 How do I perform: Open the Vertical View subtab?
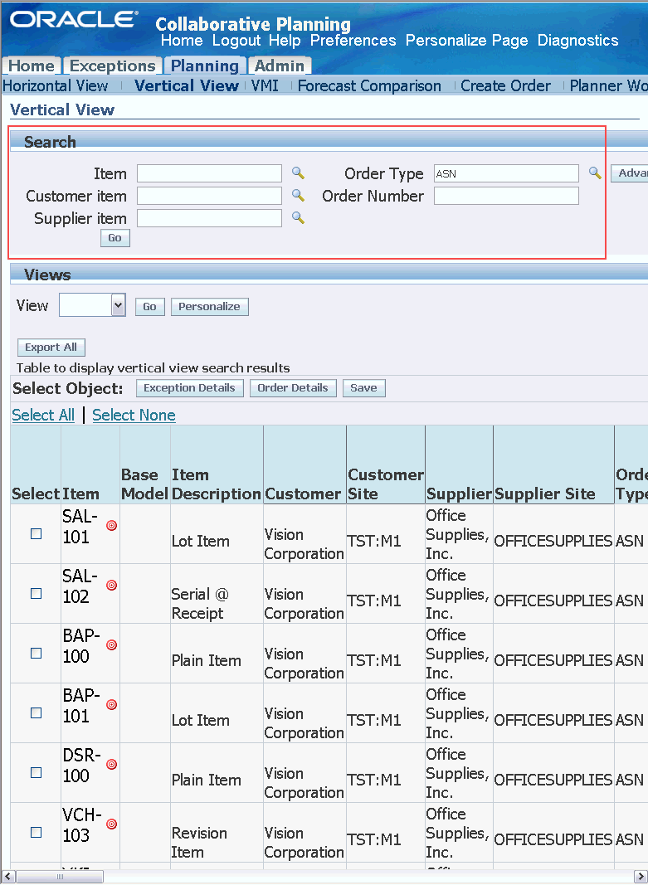187,85
